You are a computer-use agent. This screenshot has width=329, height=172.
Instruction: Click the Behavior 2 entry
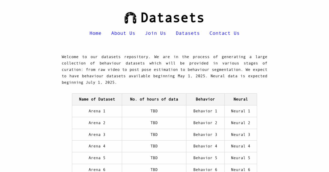[205, 123]
